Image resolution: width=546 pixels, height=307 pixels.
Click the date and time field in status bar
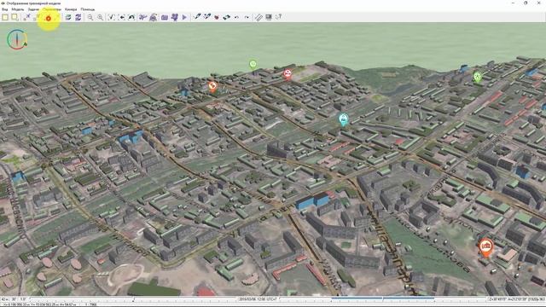[x=258, y=299]
